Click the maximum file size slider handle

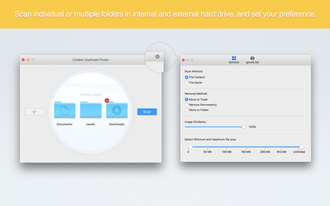(301, 147)
